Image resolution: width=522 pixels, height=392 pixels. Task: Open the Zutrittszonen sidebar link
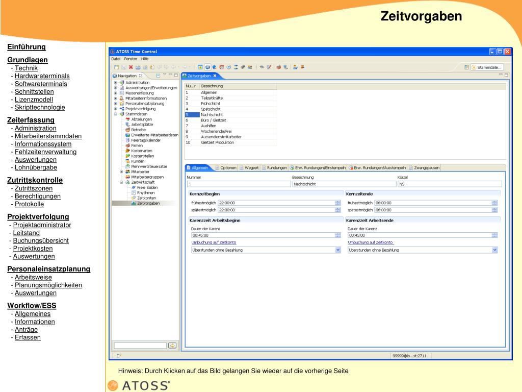pyautogui.click(x=34, y=188)
